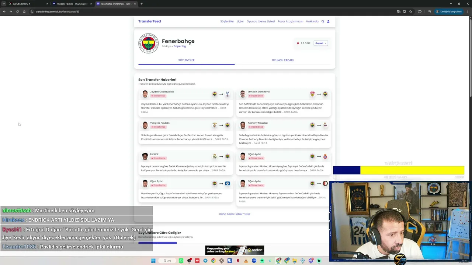Open the Kapalı notification dropdown

(321, 43)
